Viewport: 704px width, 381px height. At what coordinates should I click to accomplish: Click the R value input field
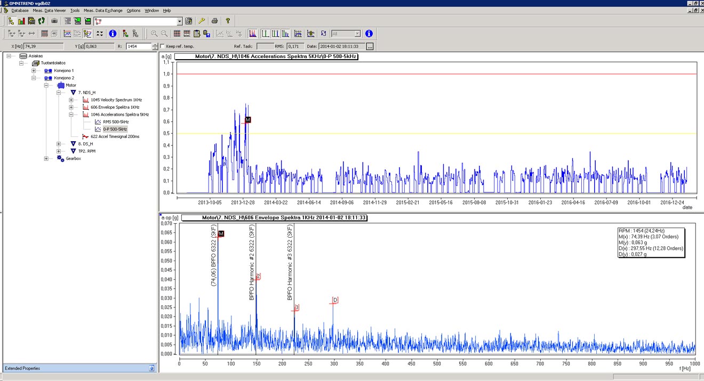[139, 47]
